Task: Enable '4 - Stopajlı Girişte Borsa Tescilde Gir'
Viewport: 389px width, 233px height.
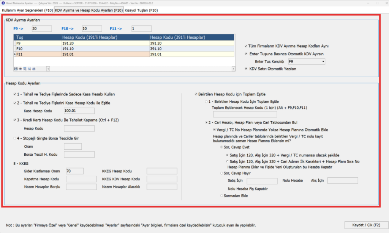Action: pyautogui.click(x=15, y=138)
